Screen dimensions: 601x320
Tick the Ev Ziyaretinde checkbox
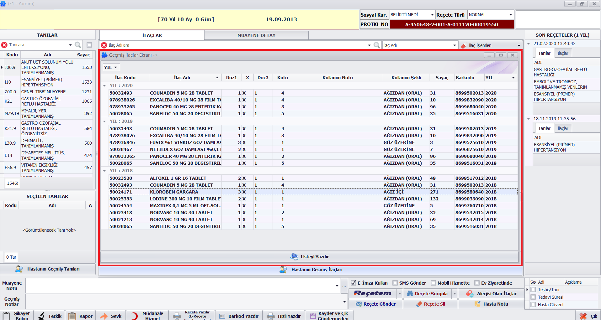477,283
